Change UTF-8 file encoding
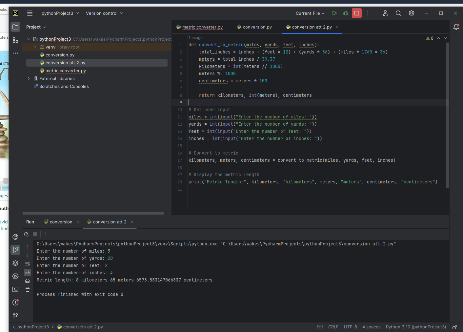 point(351,327)
